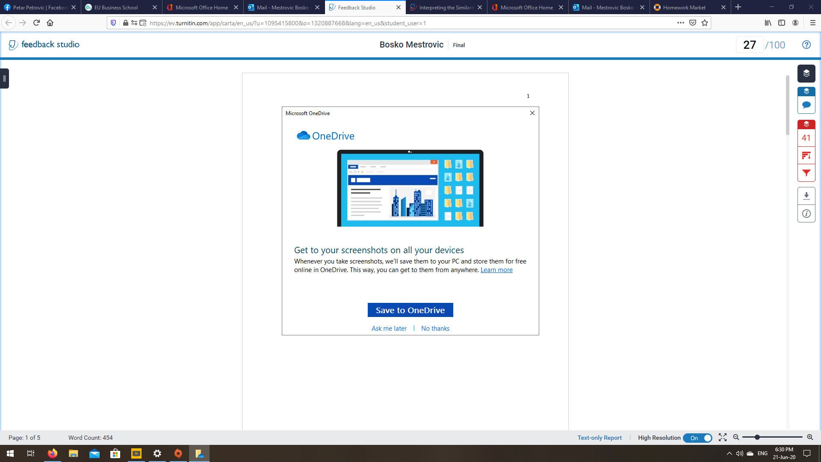Adjust the zoom slider handle
The image size is (821, 462).
[x=757, y=437]
